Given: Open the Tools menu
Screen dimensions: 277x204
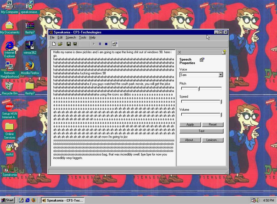Looking at the screenshot, I should point(83,37).
